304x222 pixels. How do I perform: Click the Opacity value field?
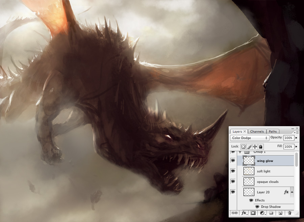288,138
